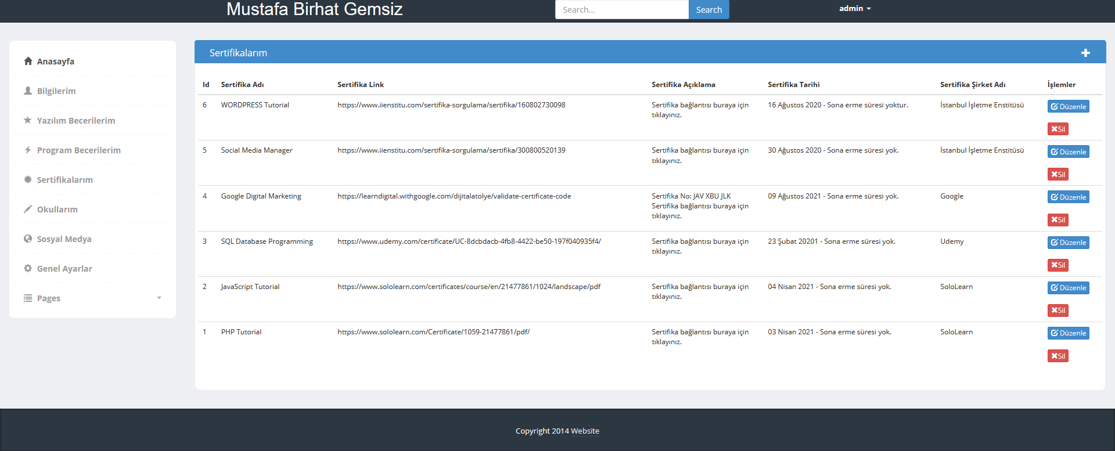Delete the Google Digital Marketing certificate

[1058, 220]
